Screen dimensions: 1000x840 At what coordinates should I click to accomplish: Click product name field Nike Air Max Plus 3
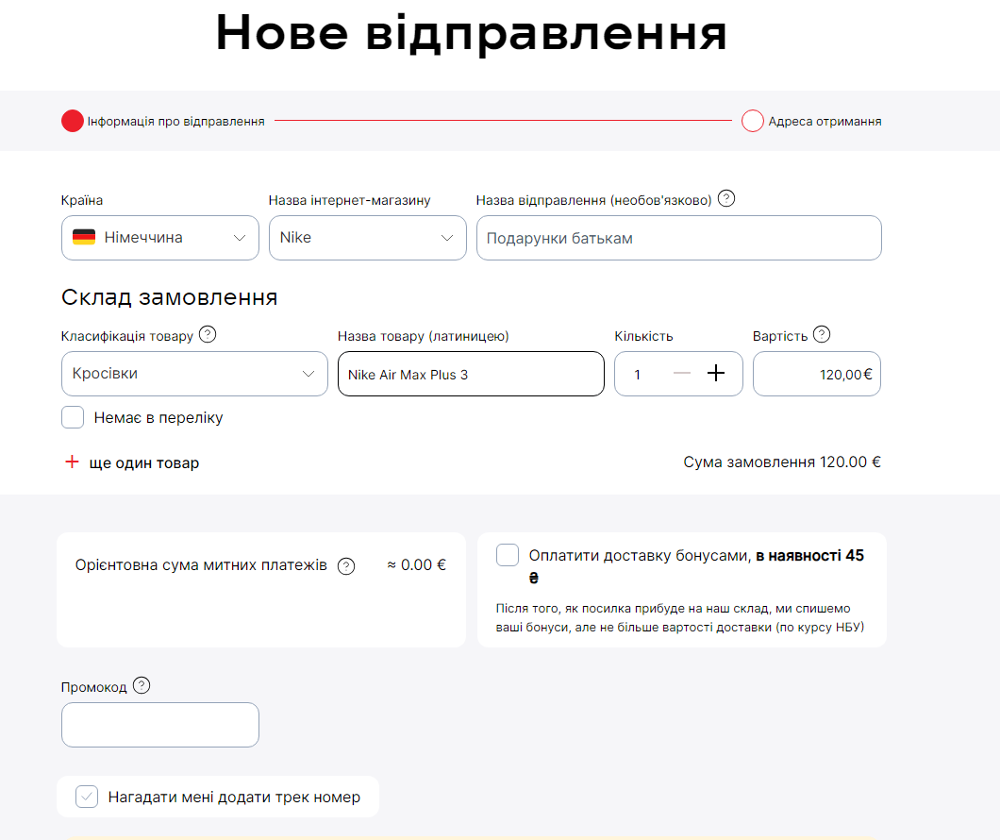[471, 374]
